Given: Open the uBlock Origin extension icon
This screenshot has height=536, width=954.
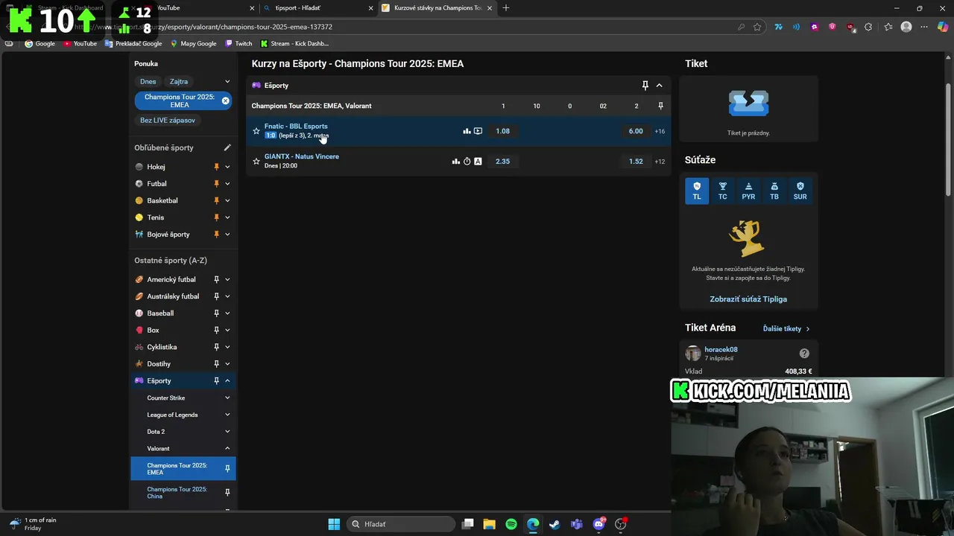Looking at the screenshot, I should click(x=850, y=27).
